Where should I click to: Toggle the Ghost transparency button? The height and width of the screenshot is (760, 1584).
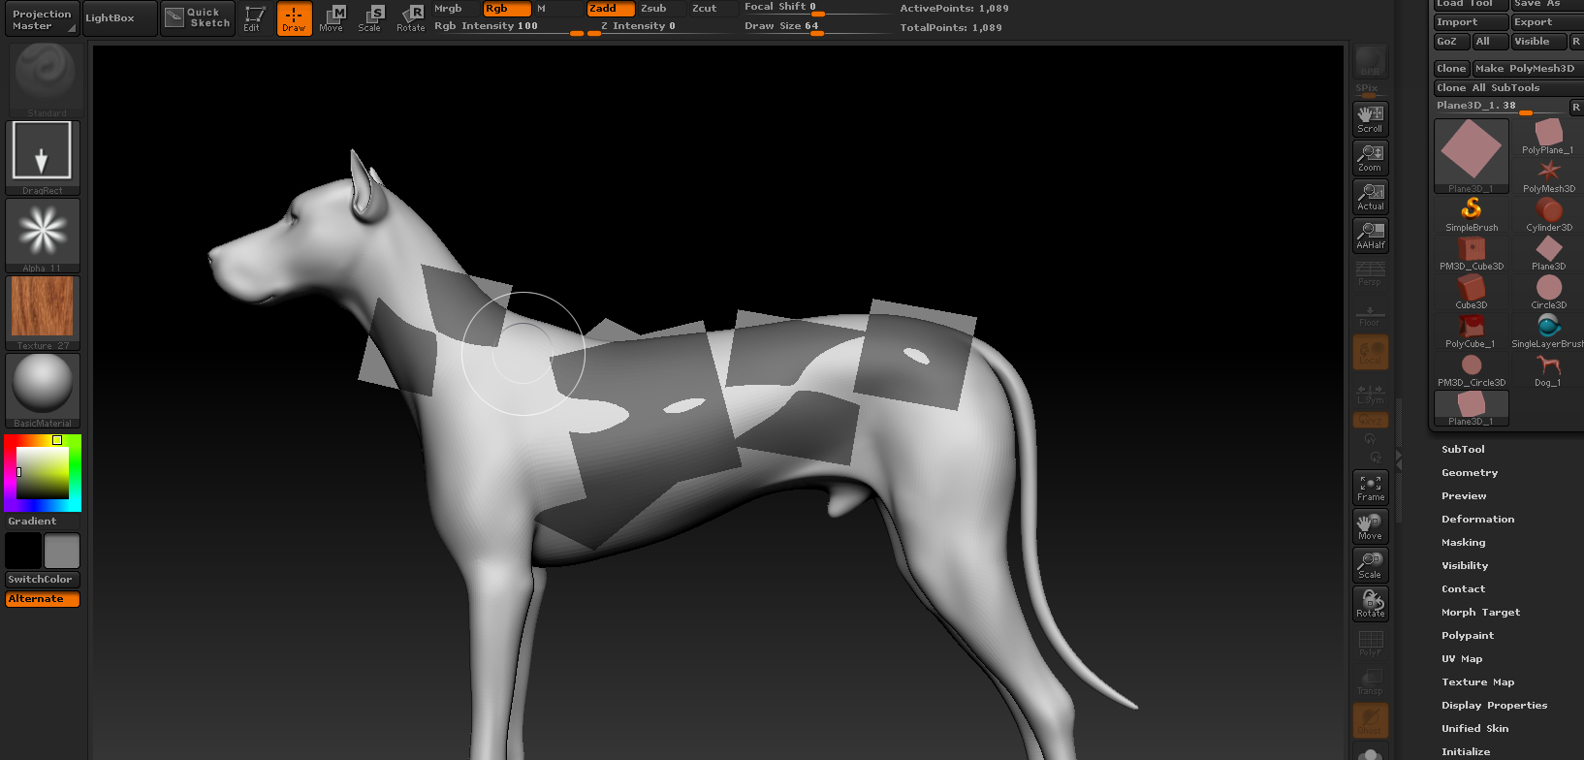click(x=1371, y=720)
